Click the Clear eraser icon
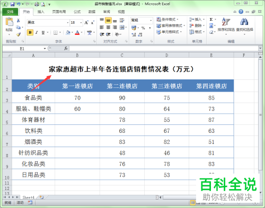Image resolution: width=265 pixels, height=208 pixels. [x=211, y=32]
